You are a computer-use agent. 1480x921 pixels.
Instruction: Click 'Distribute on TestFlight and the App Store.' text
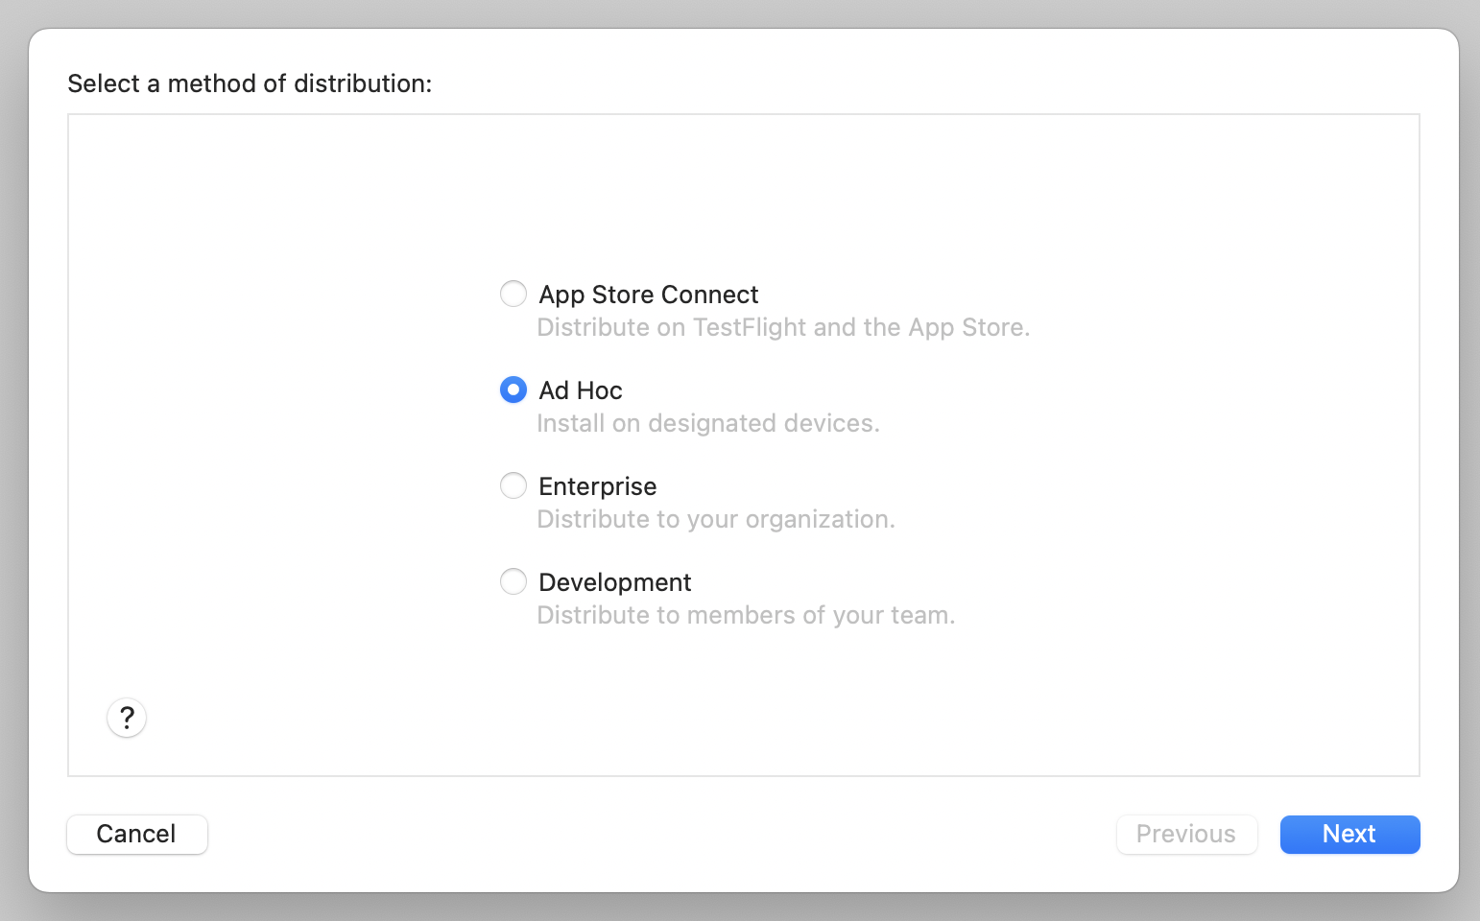click(x=783, y=327)
